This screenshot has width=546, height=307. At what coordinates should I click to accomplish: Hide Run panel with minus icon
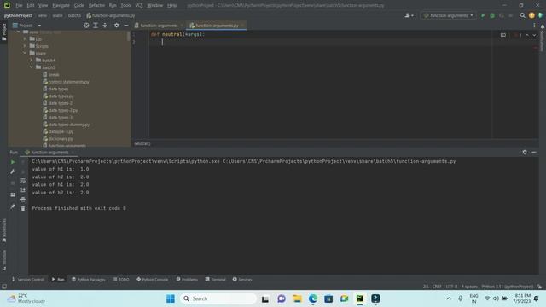coord(534,152)
